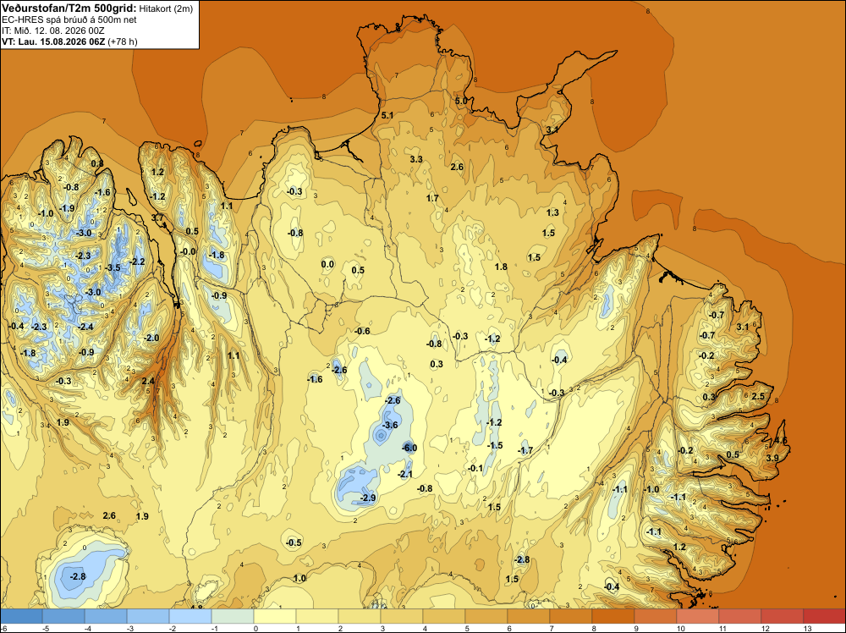Select the 4.6 eastern coast value

[781, 441]
